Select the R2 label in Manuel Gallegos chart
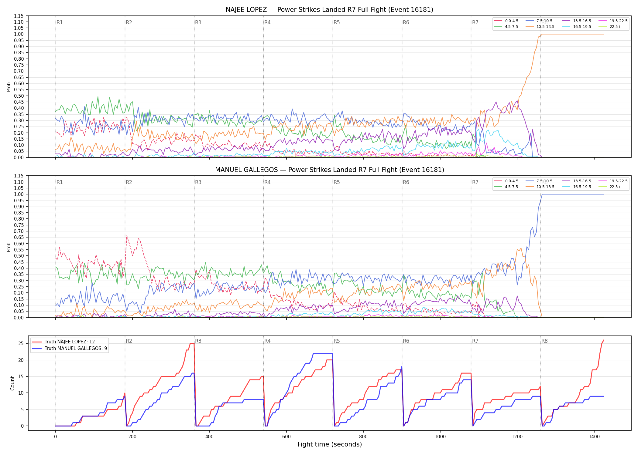This screenshot has height=455, width=638. pos(129,182)
